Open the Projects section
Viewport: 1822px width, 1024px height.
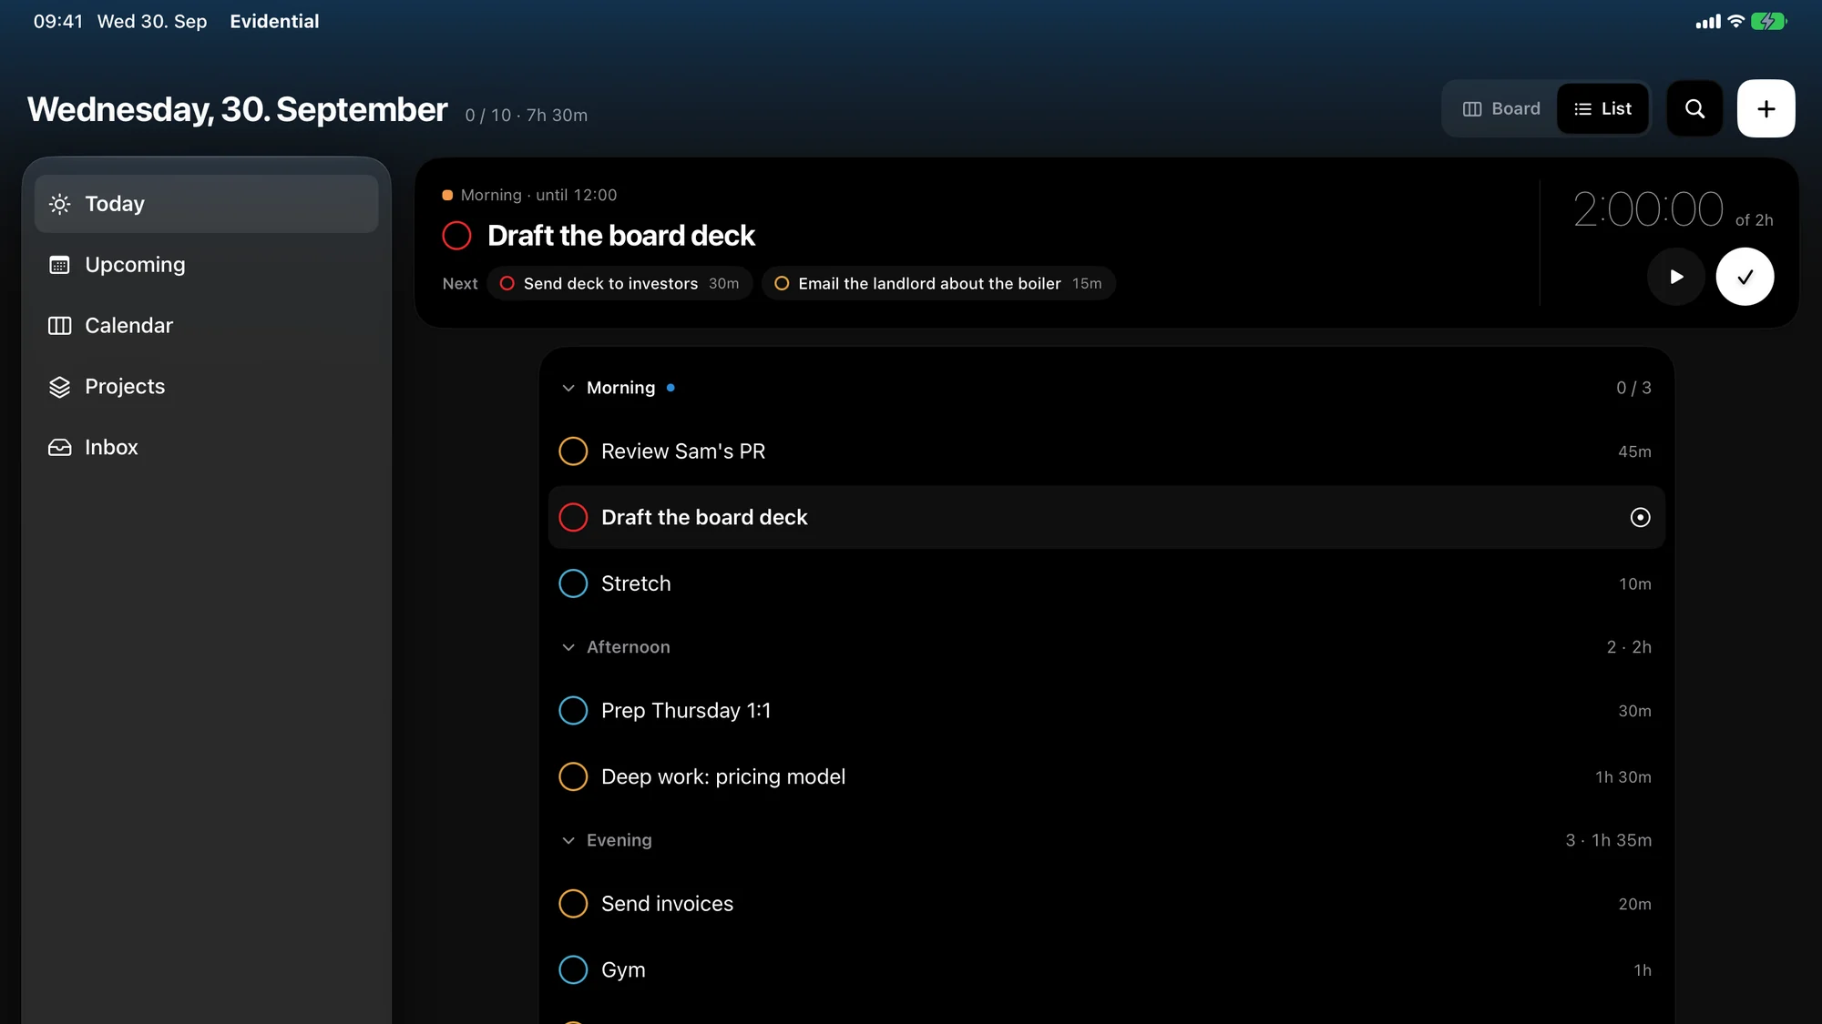tap(207, 387)
